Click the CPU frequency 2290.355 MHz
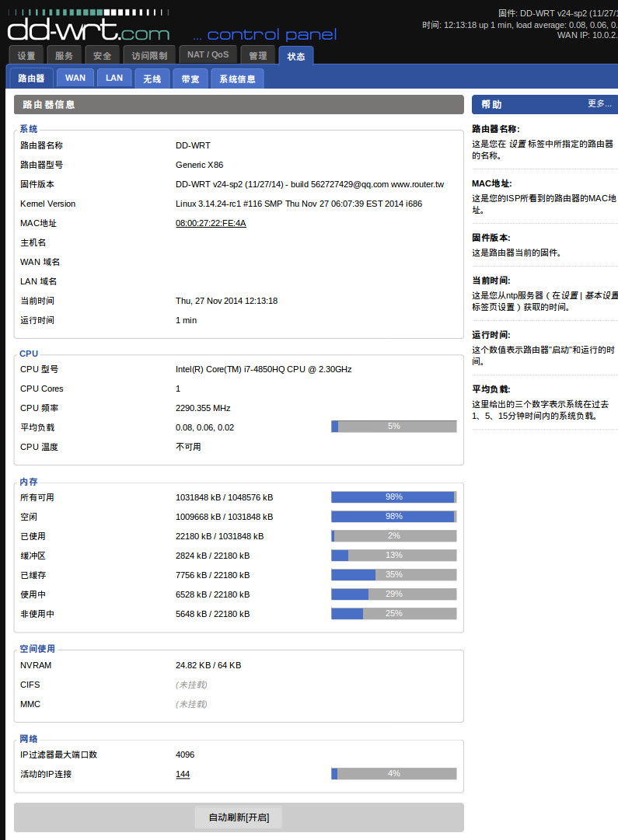Screen dimensions: 618x840 [x=203, y=408]
